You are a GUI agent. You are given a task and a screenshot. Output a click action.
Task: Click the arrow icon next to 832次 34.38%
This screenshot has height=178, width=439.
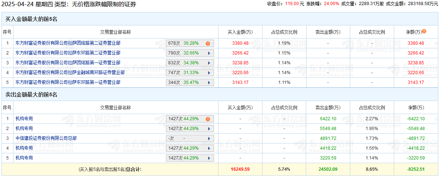point(209,63)
